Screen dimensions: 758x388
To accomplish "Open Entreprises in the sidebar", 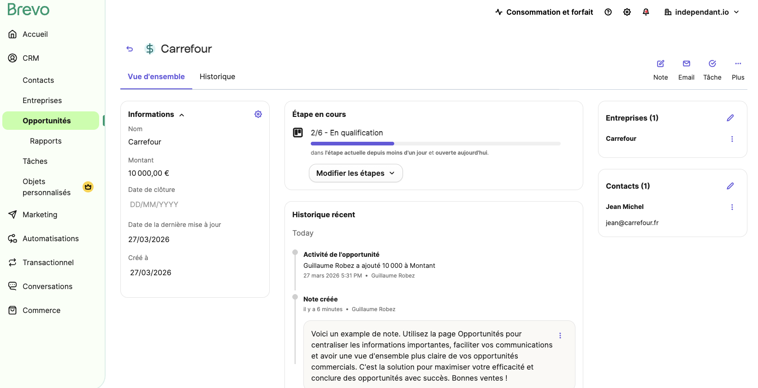I will 42,100.
